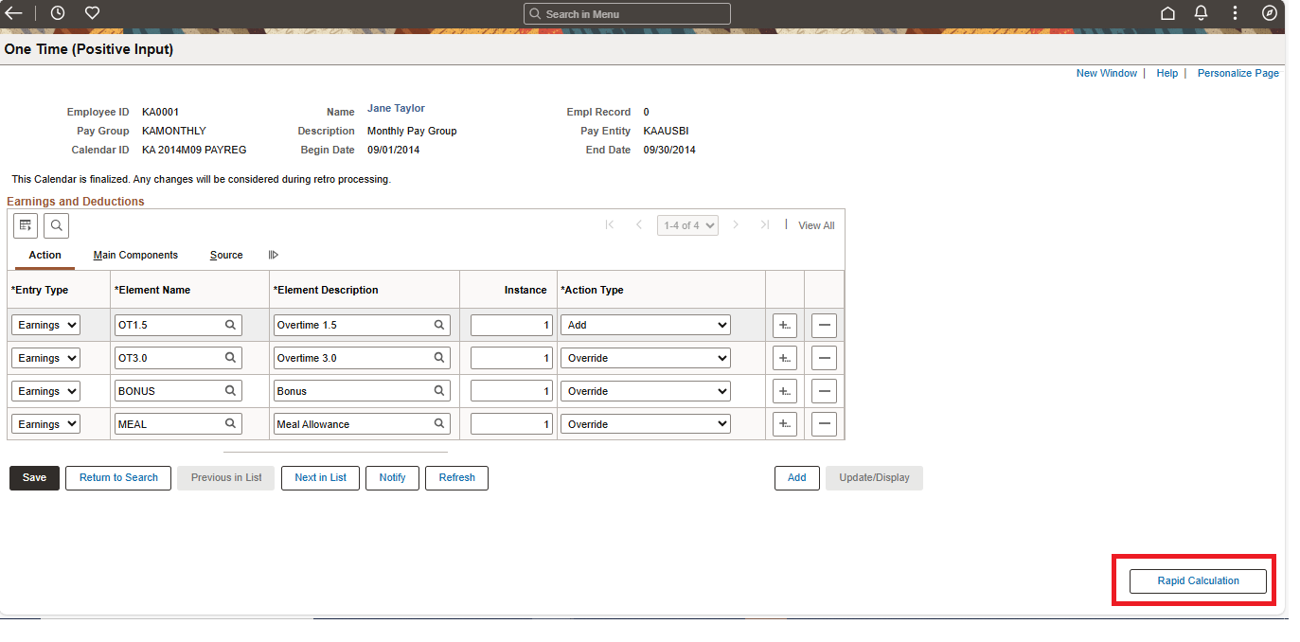This screenshot has width=1300, height=642.
Task: Open the Actions three-dot menu
Action: click(1234, 12)
